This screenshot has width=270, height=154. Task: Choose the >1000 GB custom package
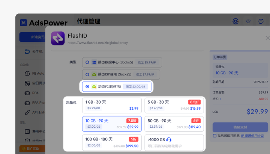click(x=174, y=143)
